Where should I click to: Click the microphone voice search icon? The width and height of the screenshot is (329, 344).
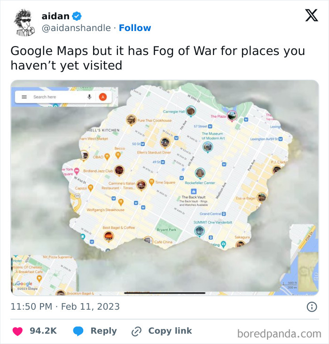click(x=89, y=97)
